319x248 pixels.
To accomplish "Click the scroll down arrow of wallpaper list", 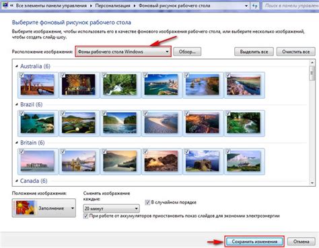I will click(312, 183).
